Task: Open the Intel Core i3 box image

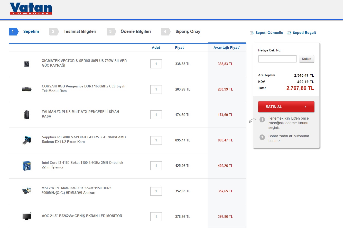Action: (x=27, y=166)
